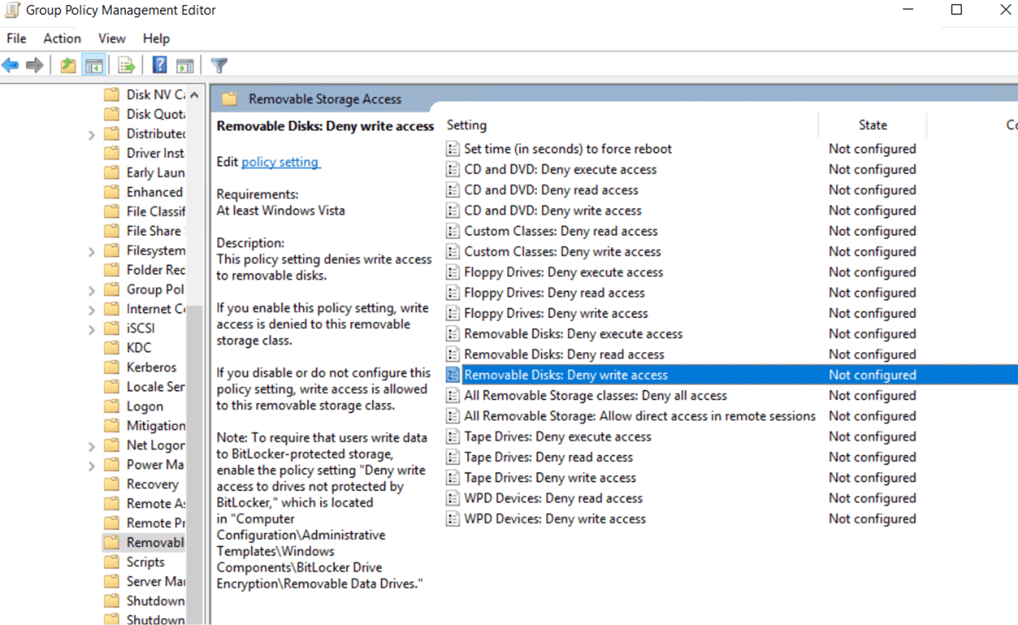Click the Early Laun folder icon

[111, 172]
